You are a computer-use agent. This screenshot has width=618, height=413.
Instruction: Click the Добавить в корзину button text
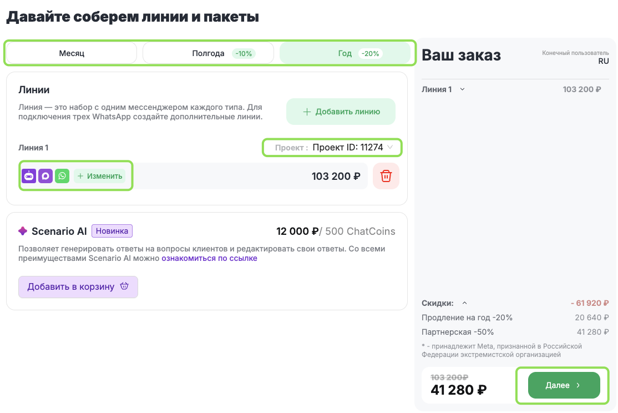coord(70,286)
